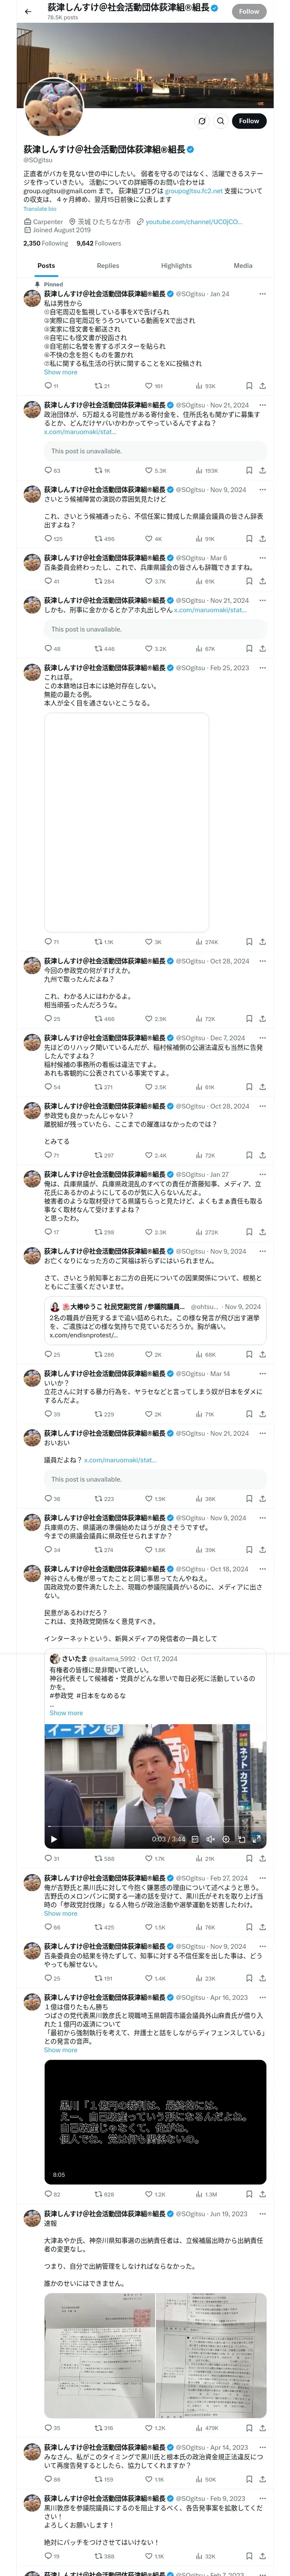Viewport: 290px width, 2576px height.
Task: Toggle fullscreen on the embedded video
Action: tap(257, 1839)
